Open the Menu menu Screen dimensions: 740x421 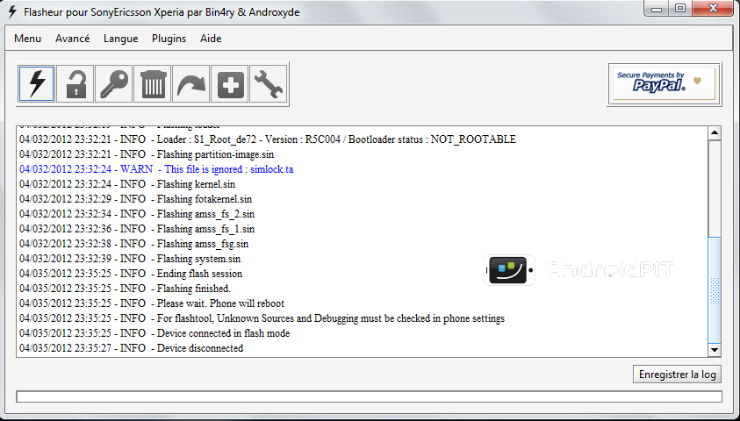tap(27, 39)
